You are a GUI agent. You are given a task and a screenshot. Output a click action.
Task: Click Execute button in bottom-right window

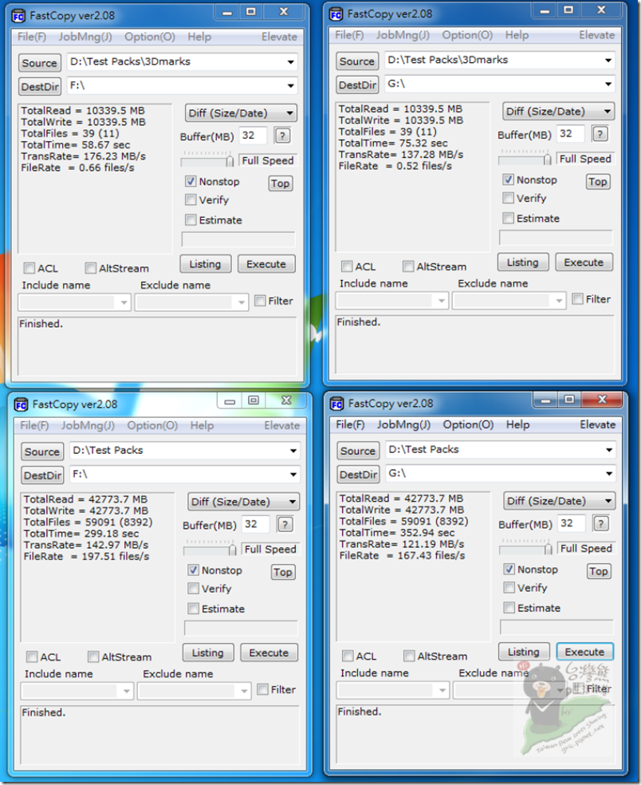[584, 652]
